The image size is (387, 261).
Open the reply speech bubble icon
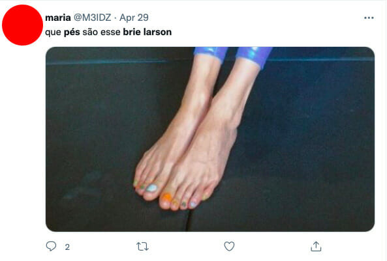pos(51,246)
